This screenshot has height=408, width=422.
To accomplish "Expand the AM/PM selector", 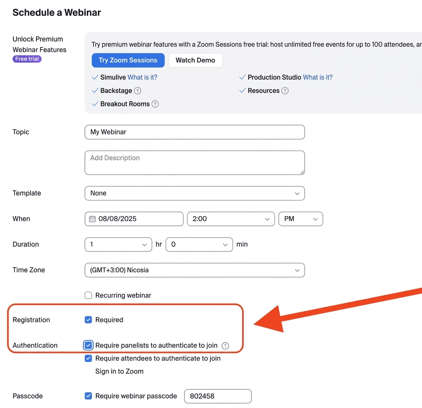I will [x=301, y=219].
